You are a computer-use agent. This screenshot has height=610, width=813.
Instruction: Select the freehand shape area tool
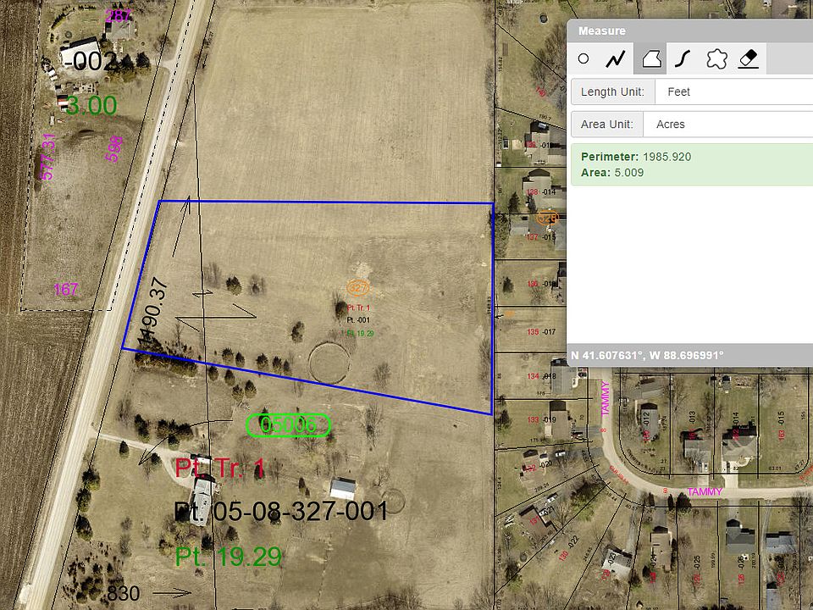716,58
